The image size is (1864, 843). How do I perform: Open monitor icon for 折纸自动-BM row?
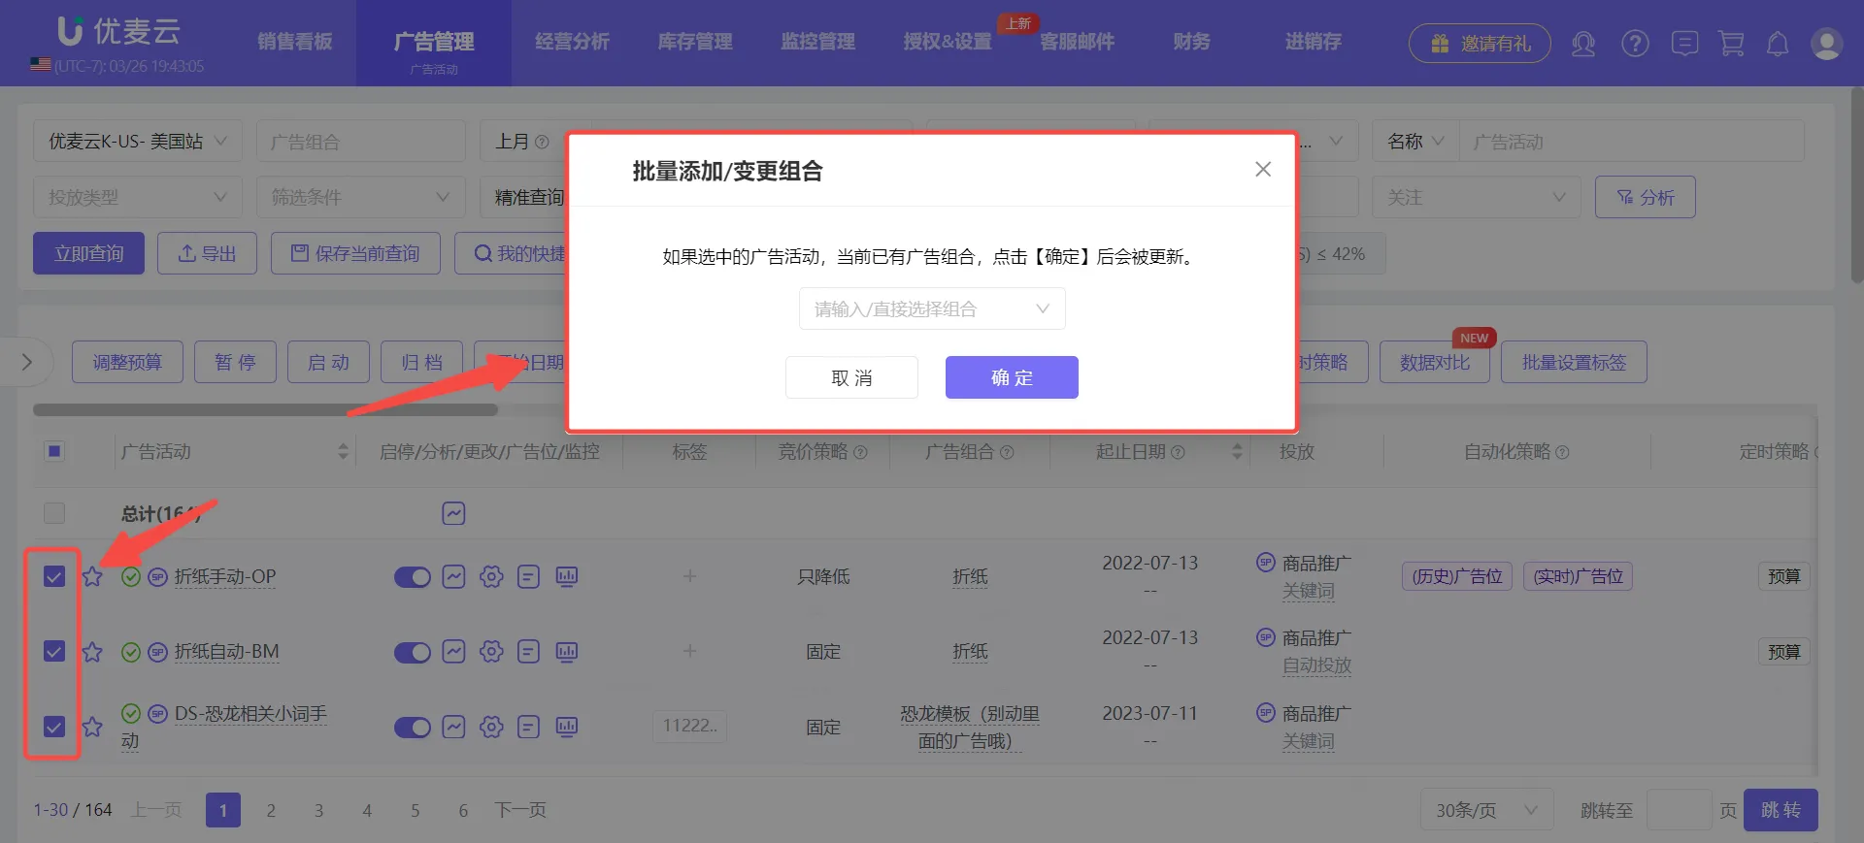pos(567,651)
